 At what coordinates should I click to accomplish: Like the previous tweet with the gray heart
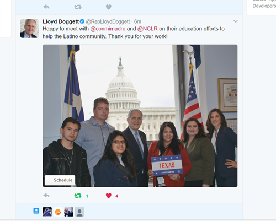109,7
